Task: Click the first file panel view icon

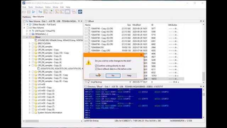Action: 57,12
